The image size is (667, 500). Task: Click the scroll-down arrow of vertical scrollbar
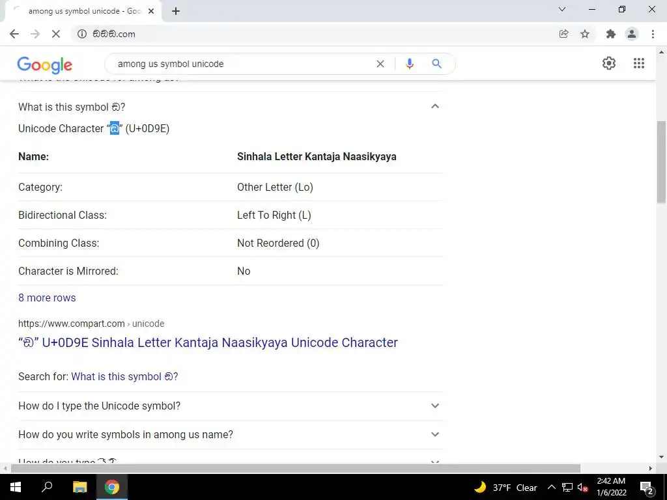pyautogui.click(x=662, y=458)
